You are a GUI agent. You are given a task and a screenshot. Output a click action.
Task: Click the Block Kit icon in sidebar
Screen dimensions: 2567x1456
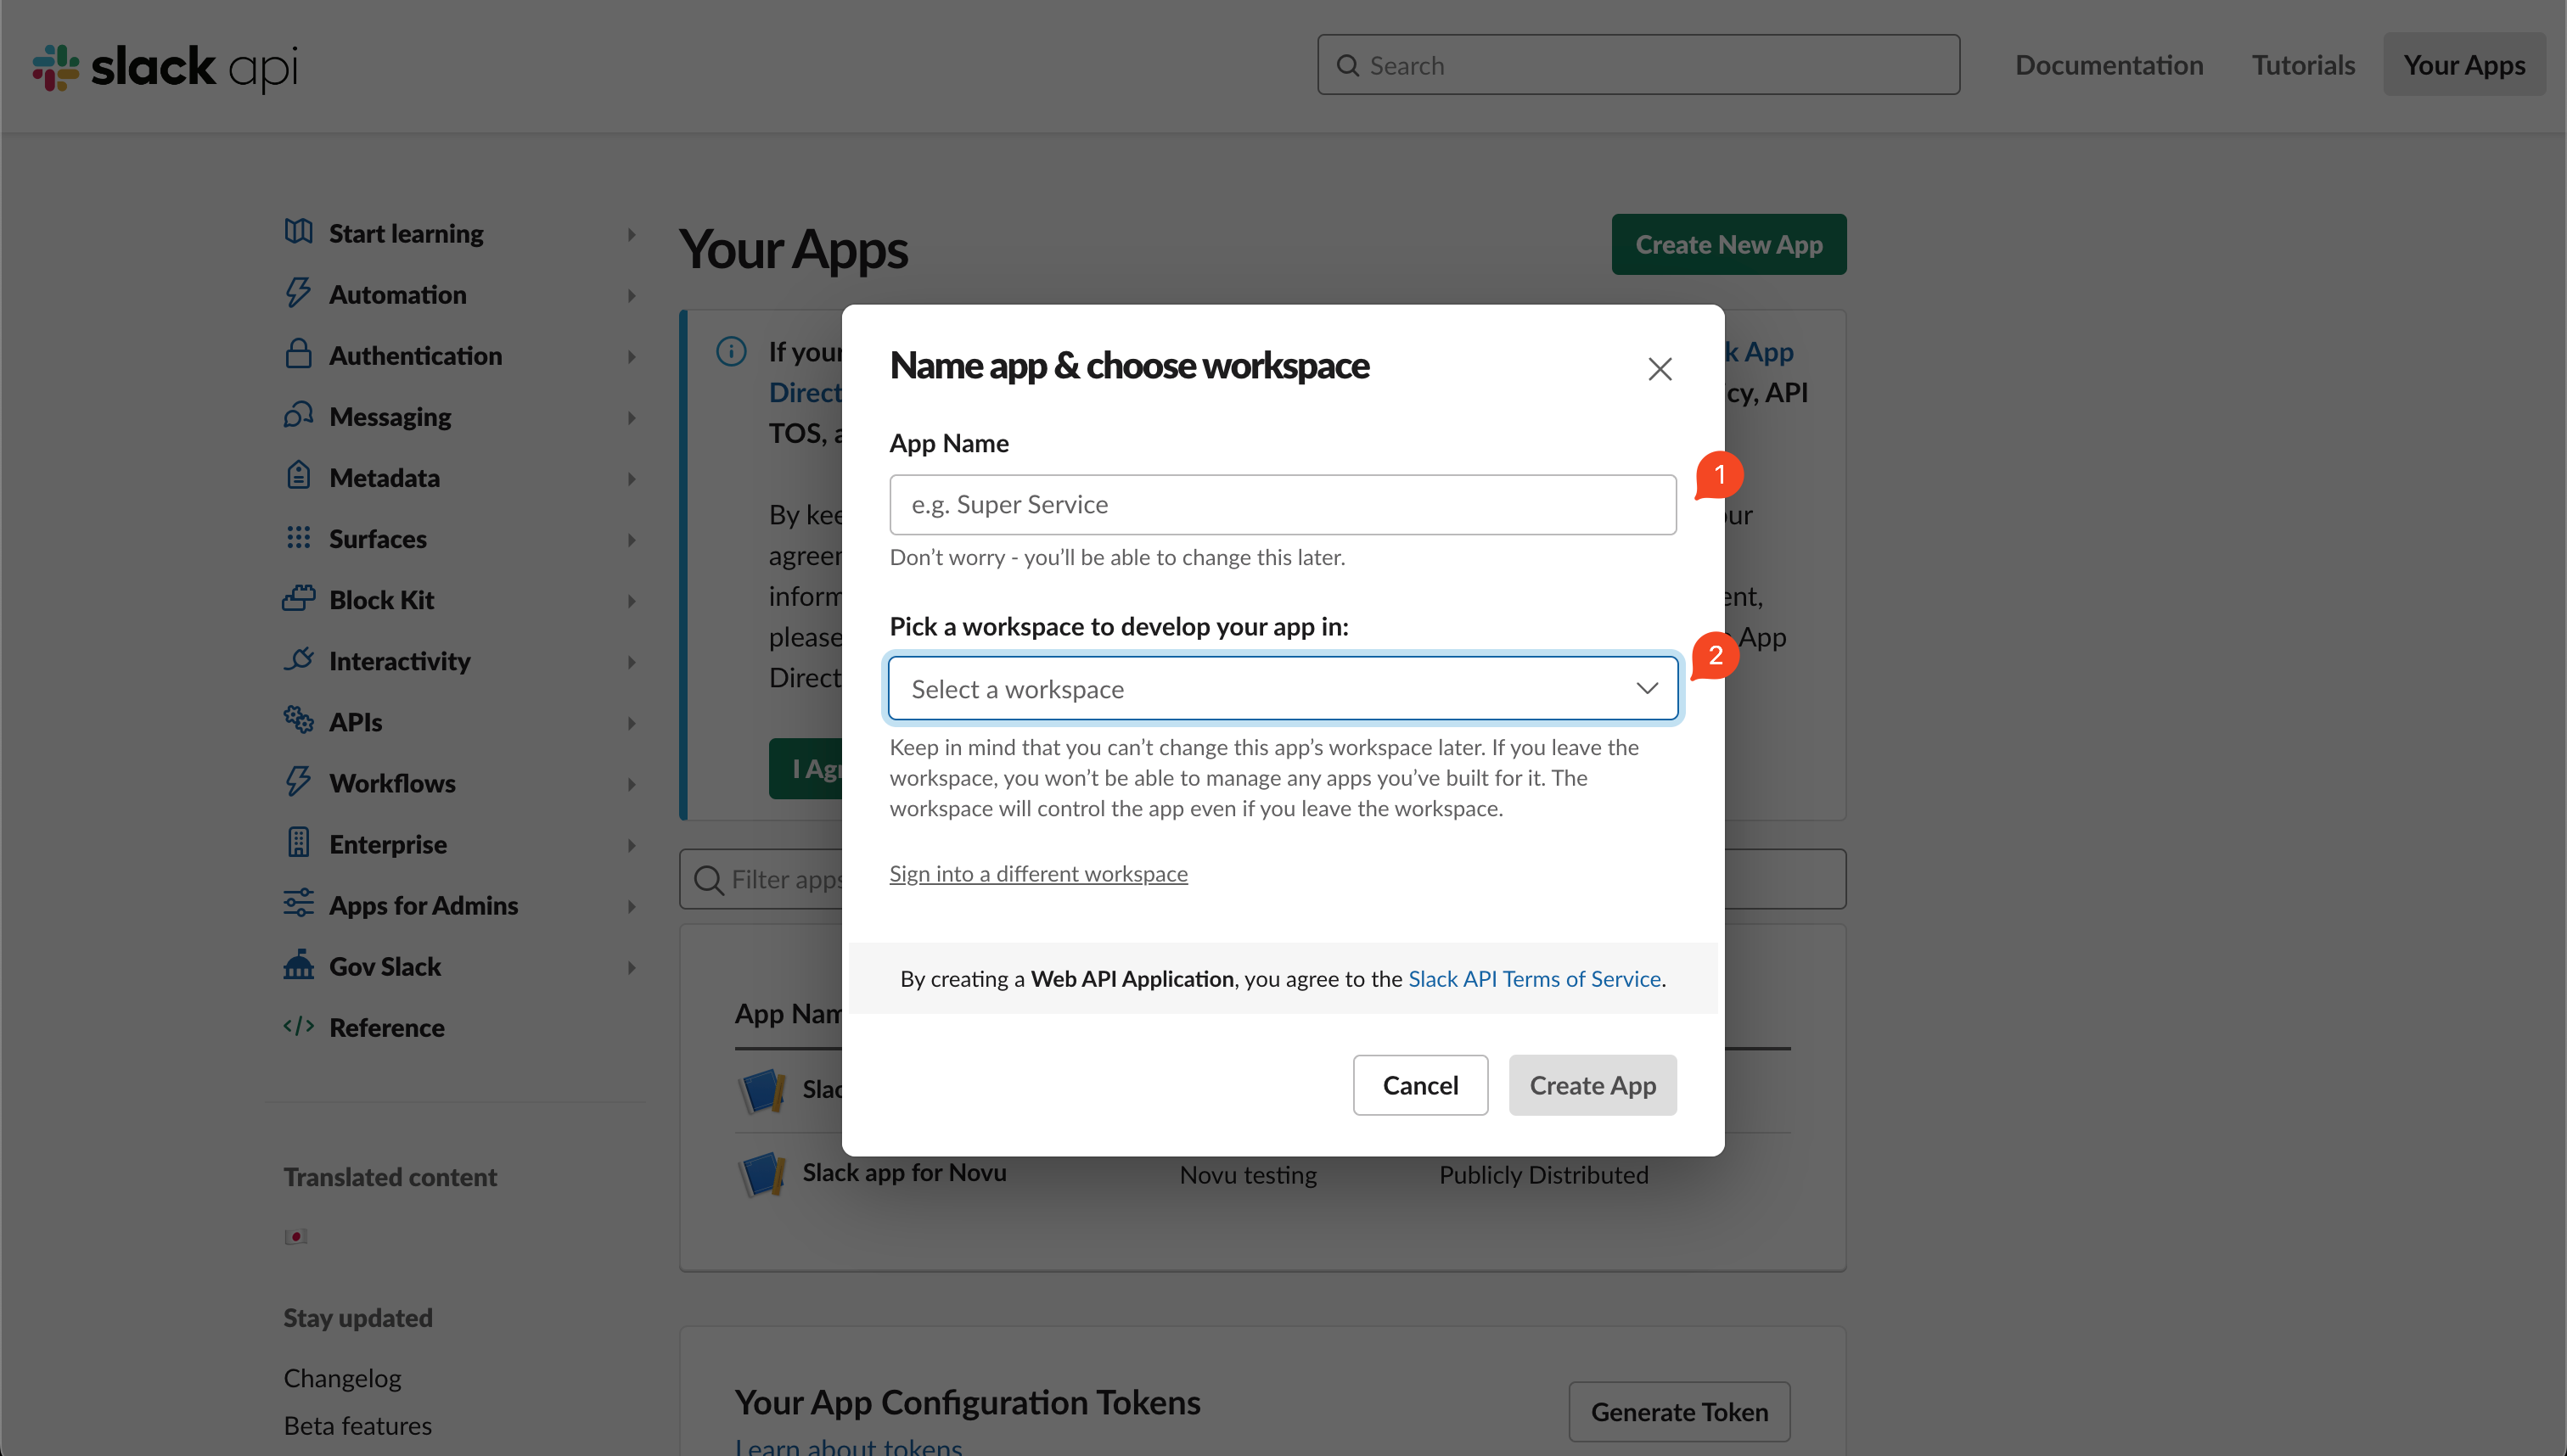click(298, 598)
